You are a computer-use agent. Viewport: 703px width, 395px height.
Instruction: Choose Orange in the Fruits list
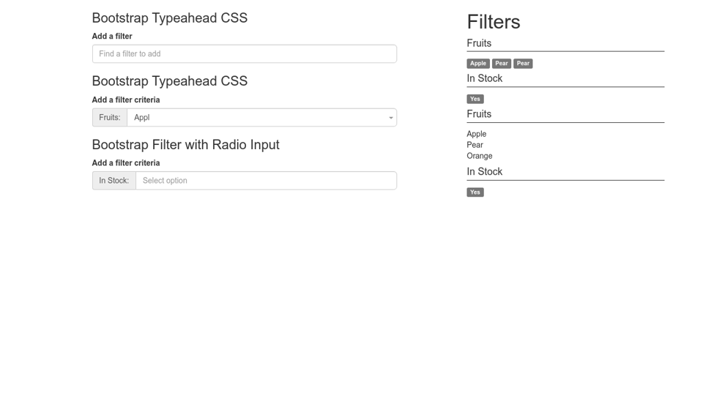coord(480,156)
